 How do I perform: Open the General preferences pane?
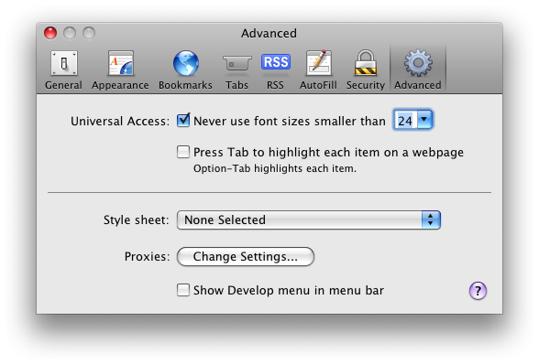click(63, 70)
